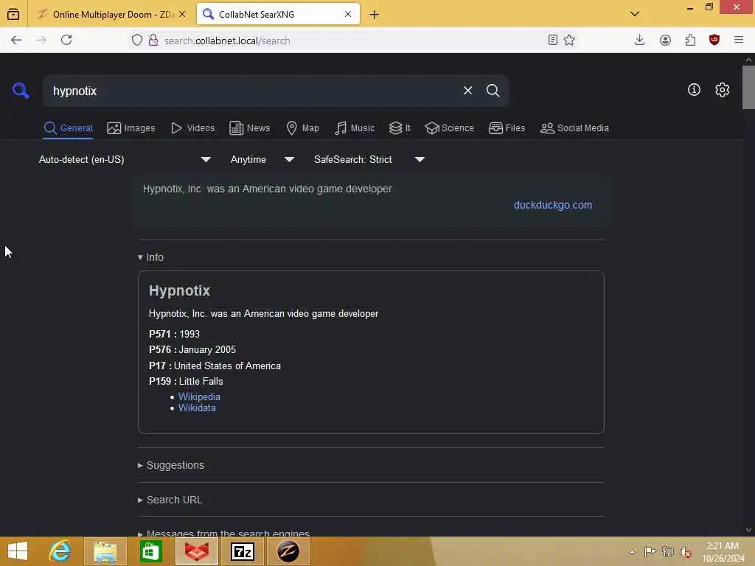Open Windows Store from taskbar
755x566 pixels.
150,551
